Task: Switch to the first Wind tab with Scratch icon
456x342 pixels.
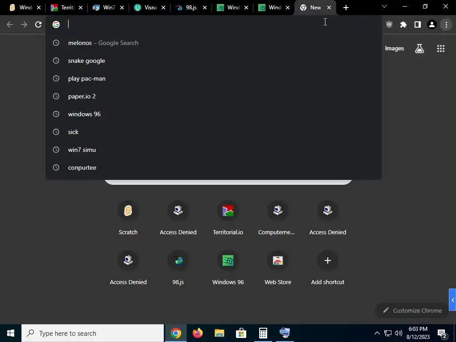Action: coord(25,8)
